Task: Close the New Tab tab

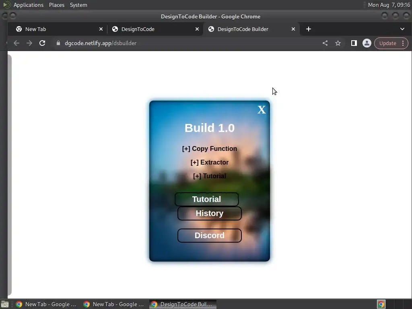Action: pyautogui.click(x=101, y=29)
